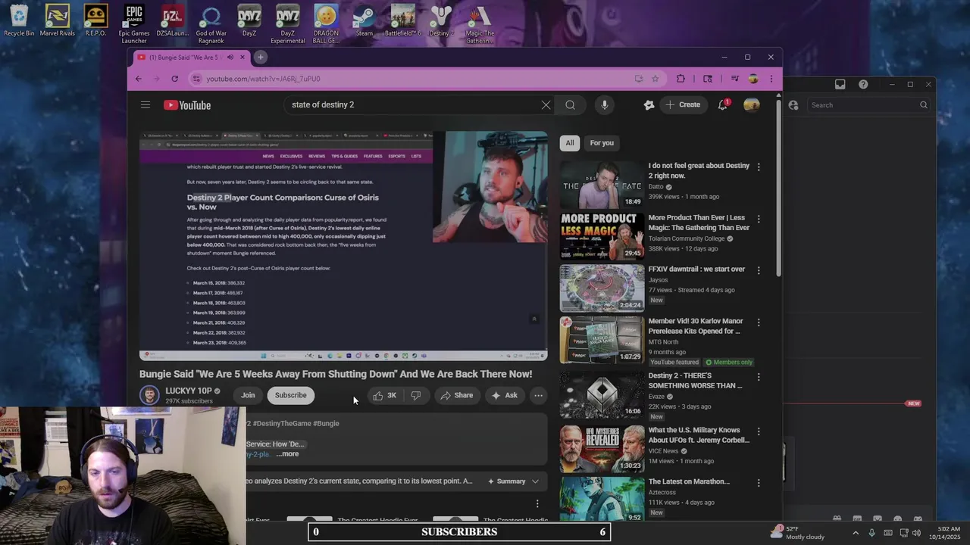Open the LUCKY 10P channel name
Screen dimensions: 970x545
(x=189, y=391)
